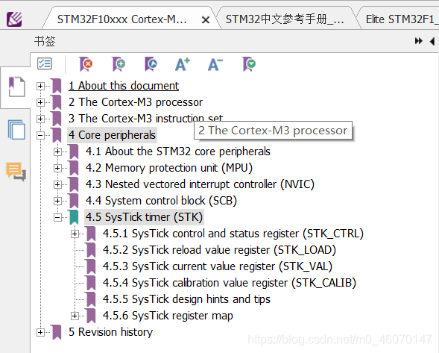Open 4.3 Nested vectored interrupt controller (NVIC)
Screen dimensions: 439x353
200,184
